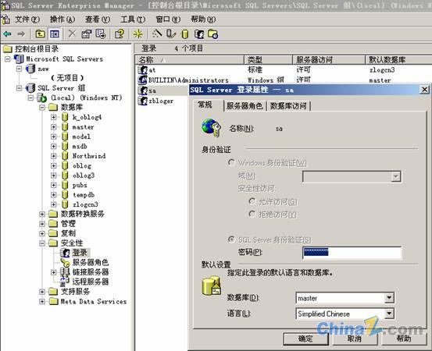This screenshot has width=432, height=351.
Task: Click the up one level folder icon
Action: tap(41, 34)
